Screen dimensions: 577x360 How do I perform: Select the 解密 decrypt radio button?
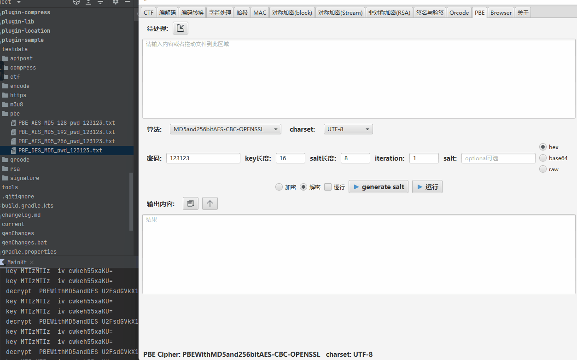coord(303,187)
